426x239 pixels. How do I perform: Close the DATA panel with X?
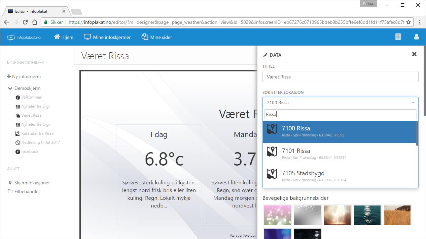pyautogui.click(x=414, y=54)
